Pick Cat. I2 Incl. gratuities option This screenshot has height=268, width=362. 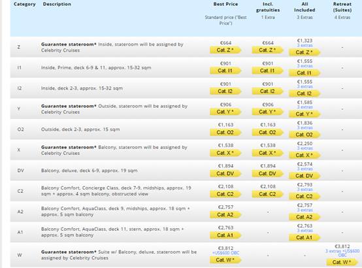267,91
